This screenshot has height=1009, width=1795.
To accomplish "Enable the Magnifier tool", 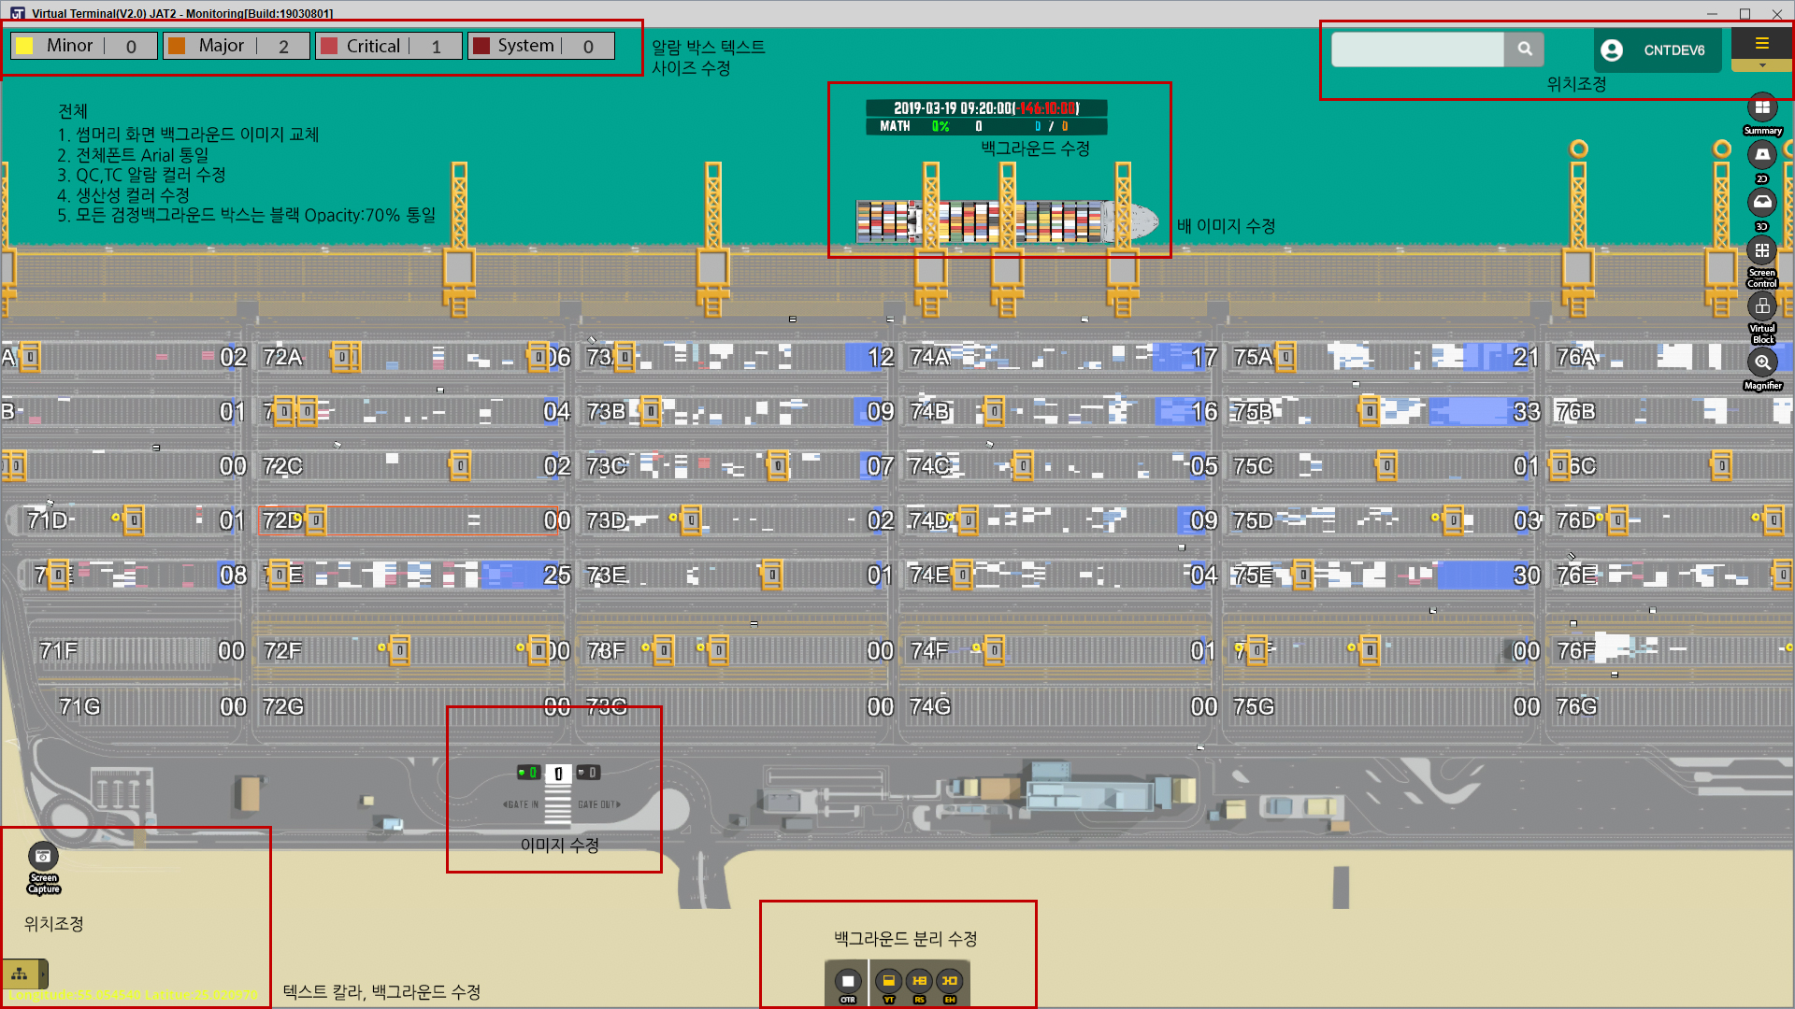I will [x=1762, y=362].
